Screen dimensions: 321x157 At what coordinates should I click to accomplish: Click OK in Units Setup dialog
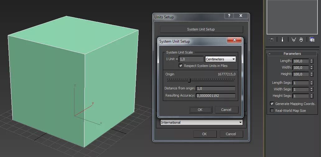[205, 134]
